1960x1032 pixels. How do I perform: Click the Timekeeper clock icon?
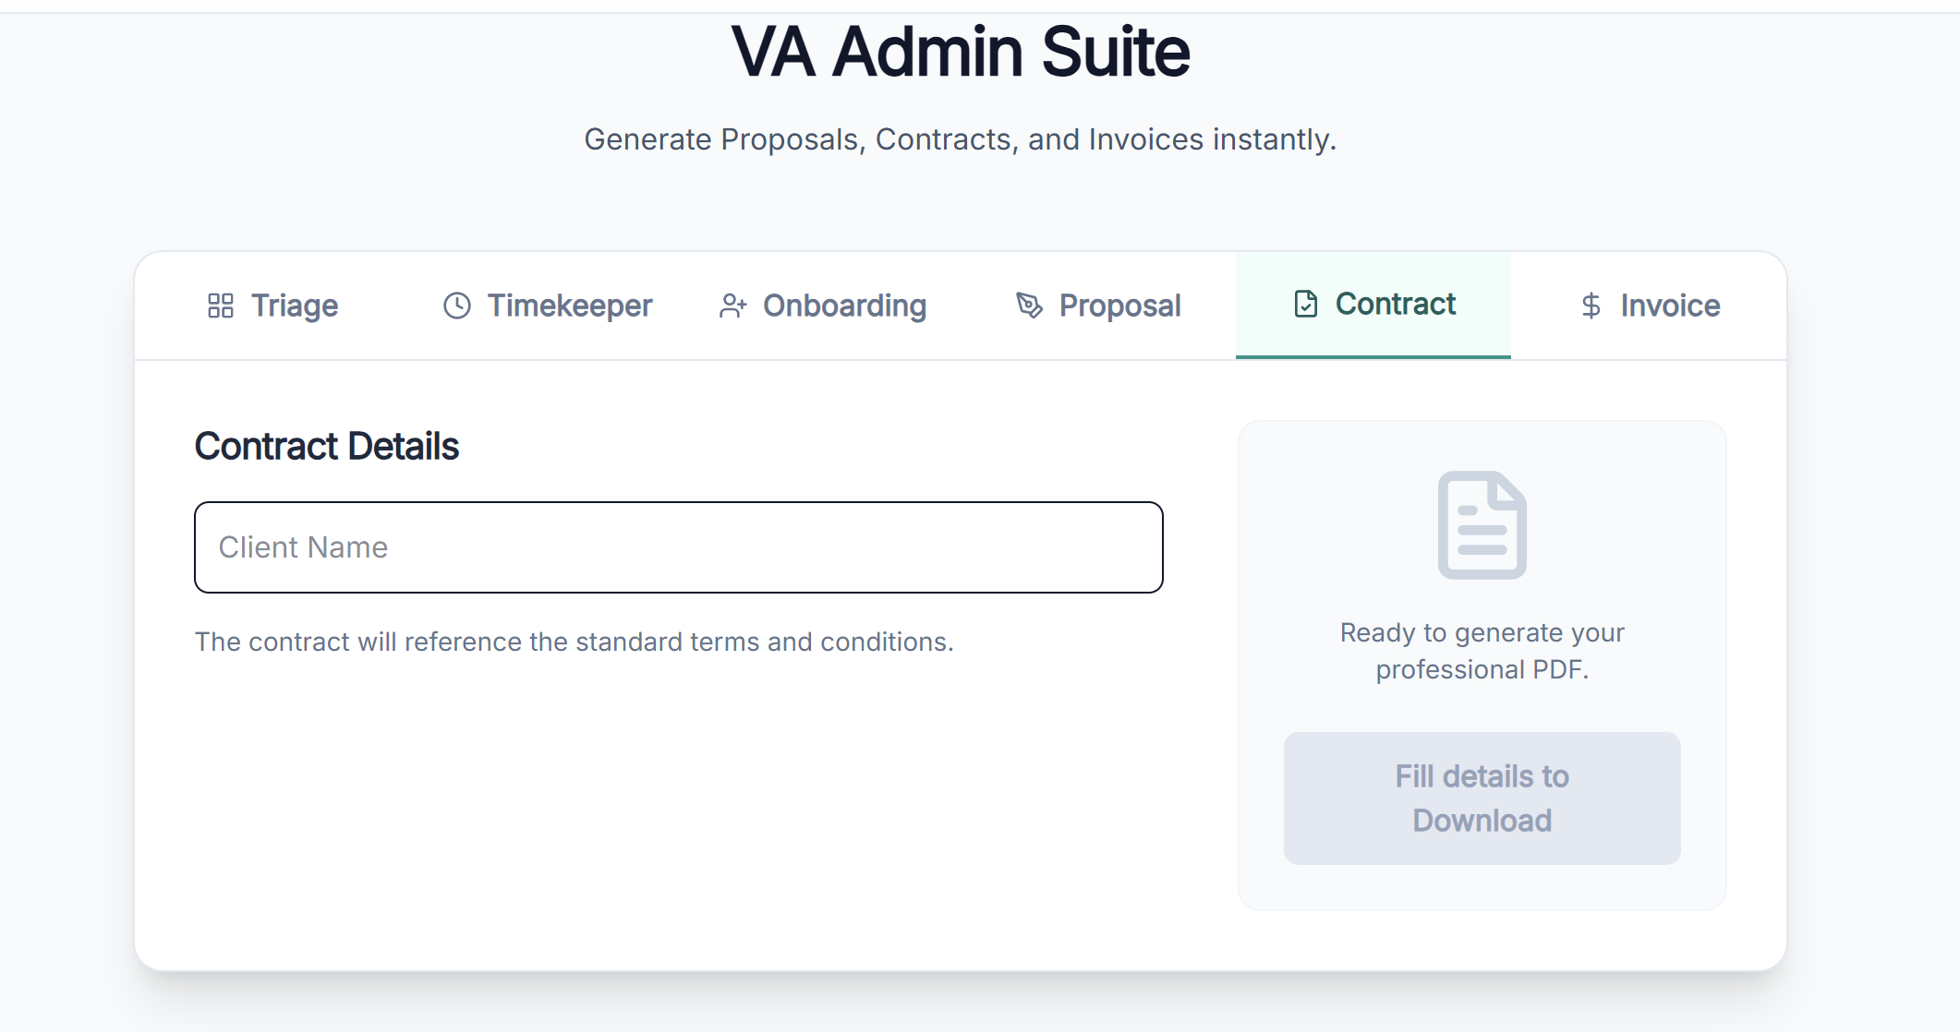pos(457,306)
